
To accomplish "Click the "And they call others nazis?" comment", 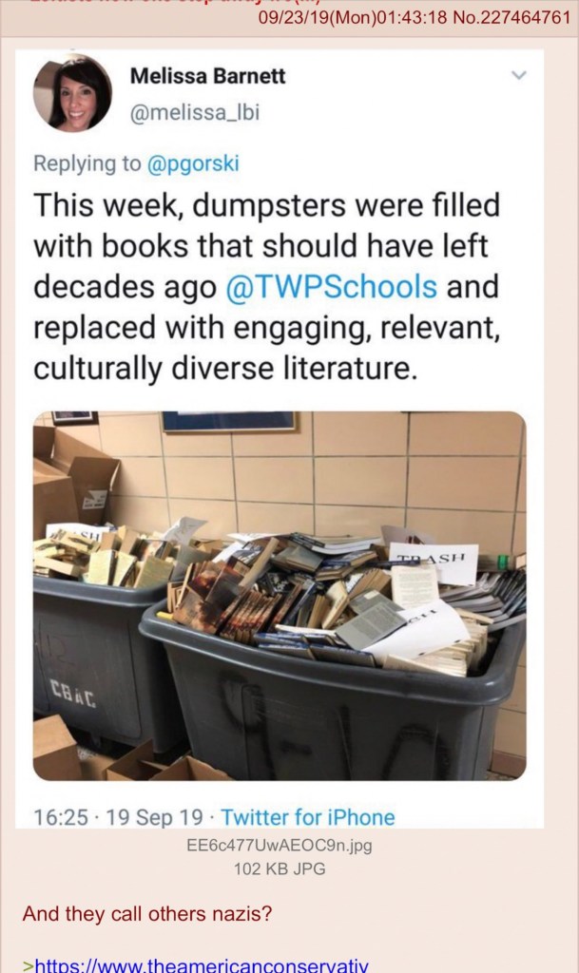I will [x=147, y=914].
